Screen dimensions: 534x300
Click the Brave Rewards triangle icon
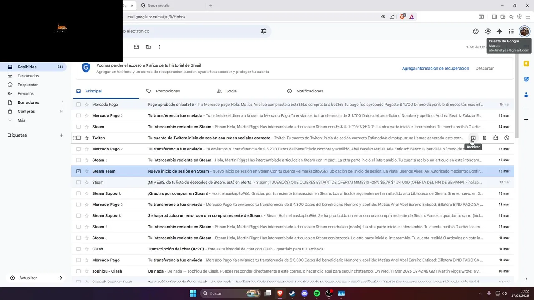(412, 17)
